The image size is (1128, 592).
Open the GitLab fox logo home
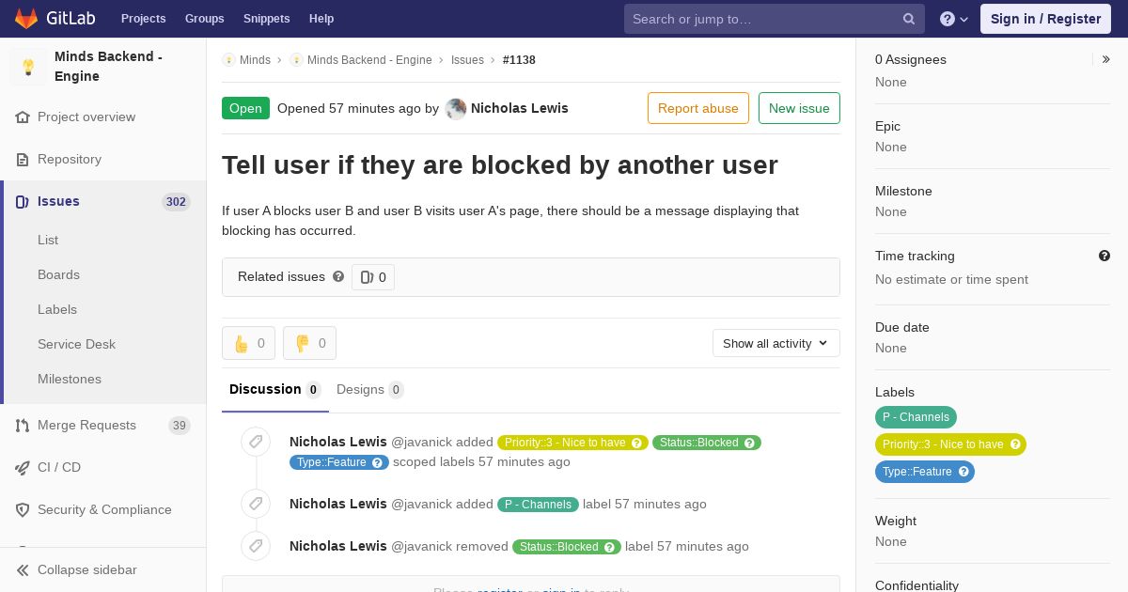tap(26, 18)
